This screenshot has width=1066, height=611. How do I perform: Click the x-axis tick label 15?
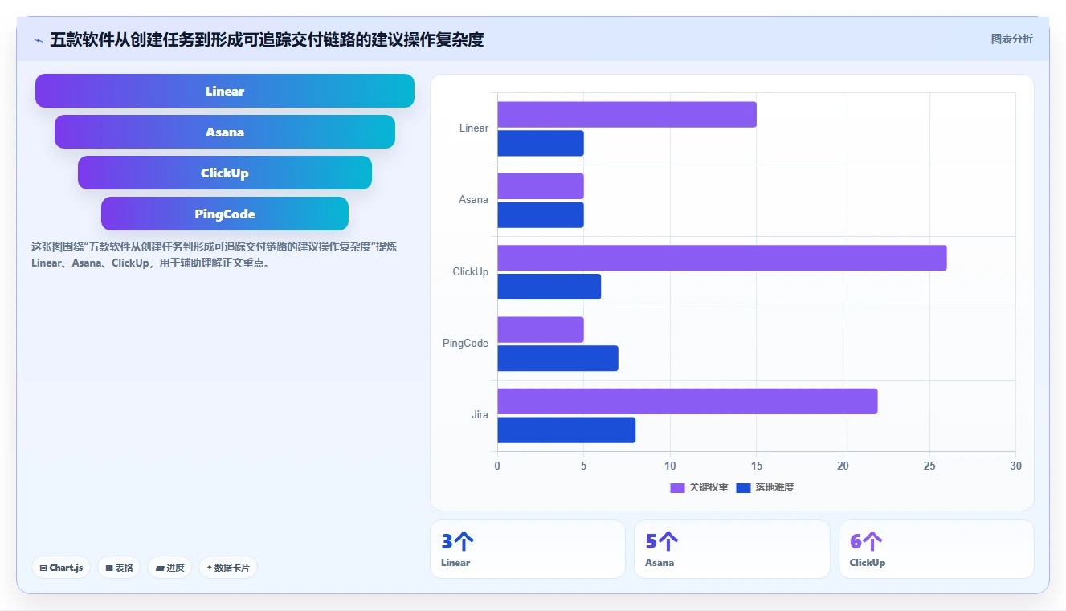pyautogui.click(x=757, y=466)
